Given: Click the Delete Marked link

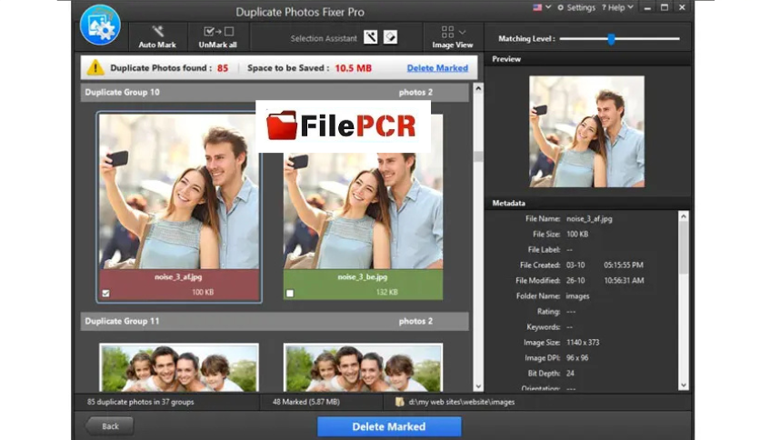Looking at the screenshot, I should (x=437, y=68).
